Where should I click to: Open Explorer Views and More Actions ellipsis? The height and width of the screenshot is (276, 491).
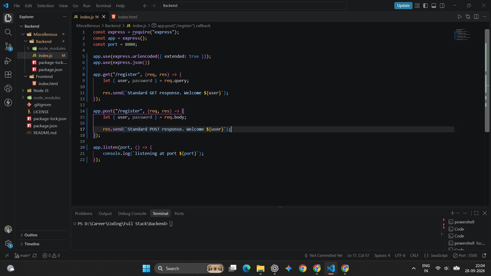(64, 17)
